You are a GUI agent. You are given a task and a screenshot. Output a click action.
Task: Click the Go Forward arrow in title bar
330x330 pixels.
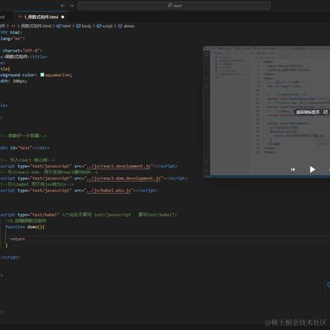click(x=72, y=6)
